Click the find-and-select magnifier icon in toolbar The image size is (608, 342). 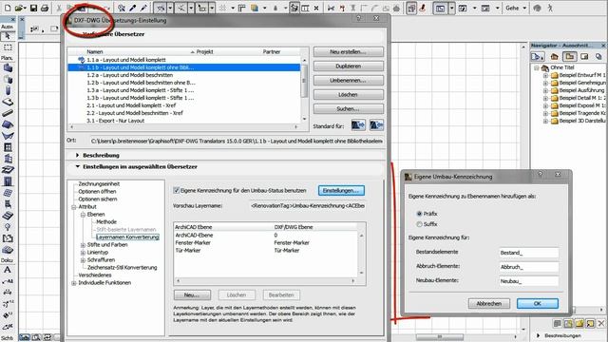(122, 8)
